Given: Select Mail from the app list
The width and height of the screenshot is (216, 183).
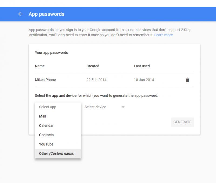Looking at the screenshot, I should tap(42, 116).
